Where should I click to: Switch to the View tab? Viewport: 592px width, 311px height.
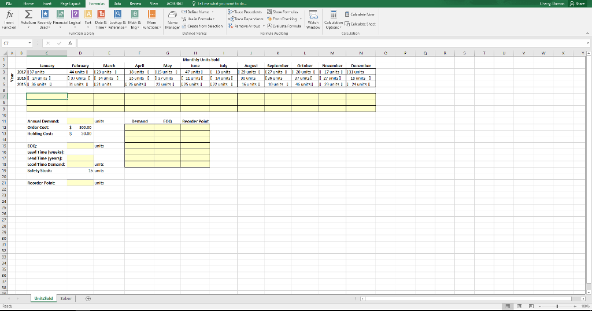coord(154,3)
